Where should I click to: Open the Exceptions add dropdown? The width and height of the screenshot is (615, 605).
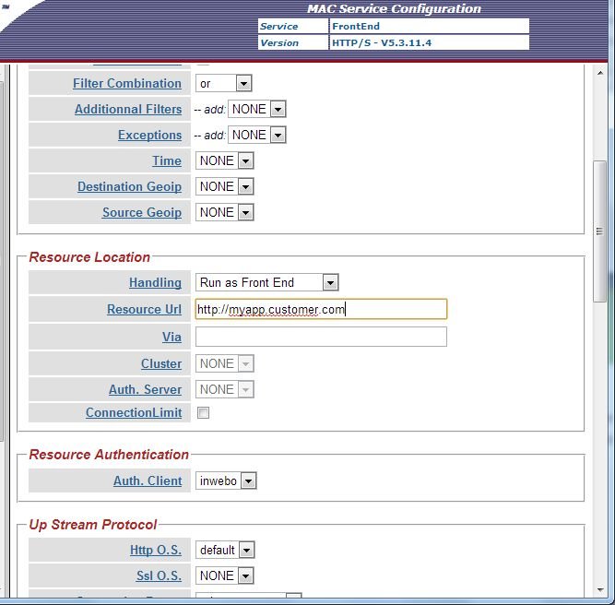click(x=257, y=135)
